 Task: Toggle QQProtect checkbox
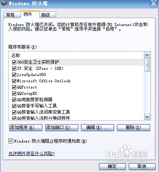(x=14, y=87)
